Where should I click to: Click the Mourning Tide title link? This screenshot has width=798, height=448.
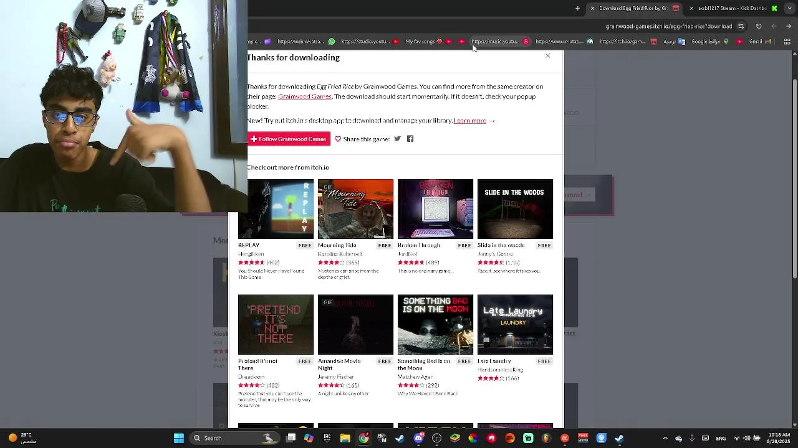point(337,245)
